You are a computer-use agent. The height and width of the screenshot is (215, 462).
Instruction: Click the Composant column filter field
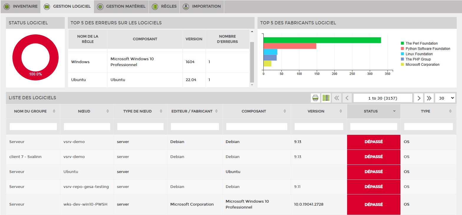click(257, 127)
